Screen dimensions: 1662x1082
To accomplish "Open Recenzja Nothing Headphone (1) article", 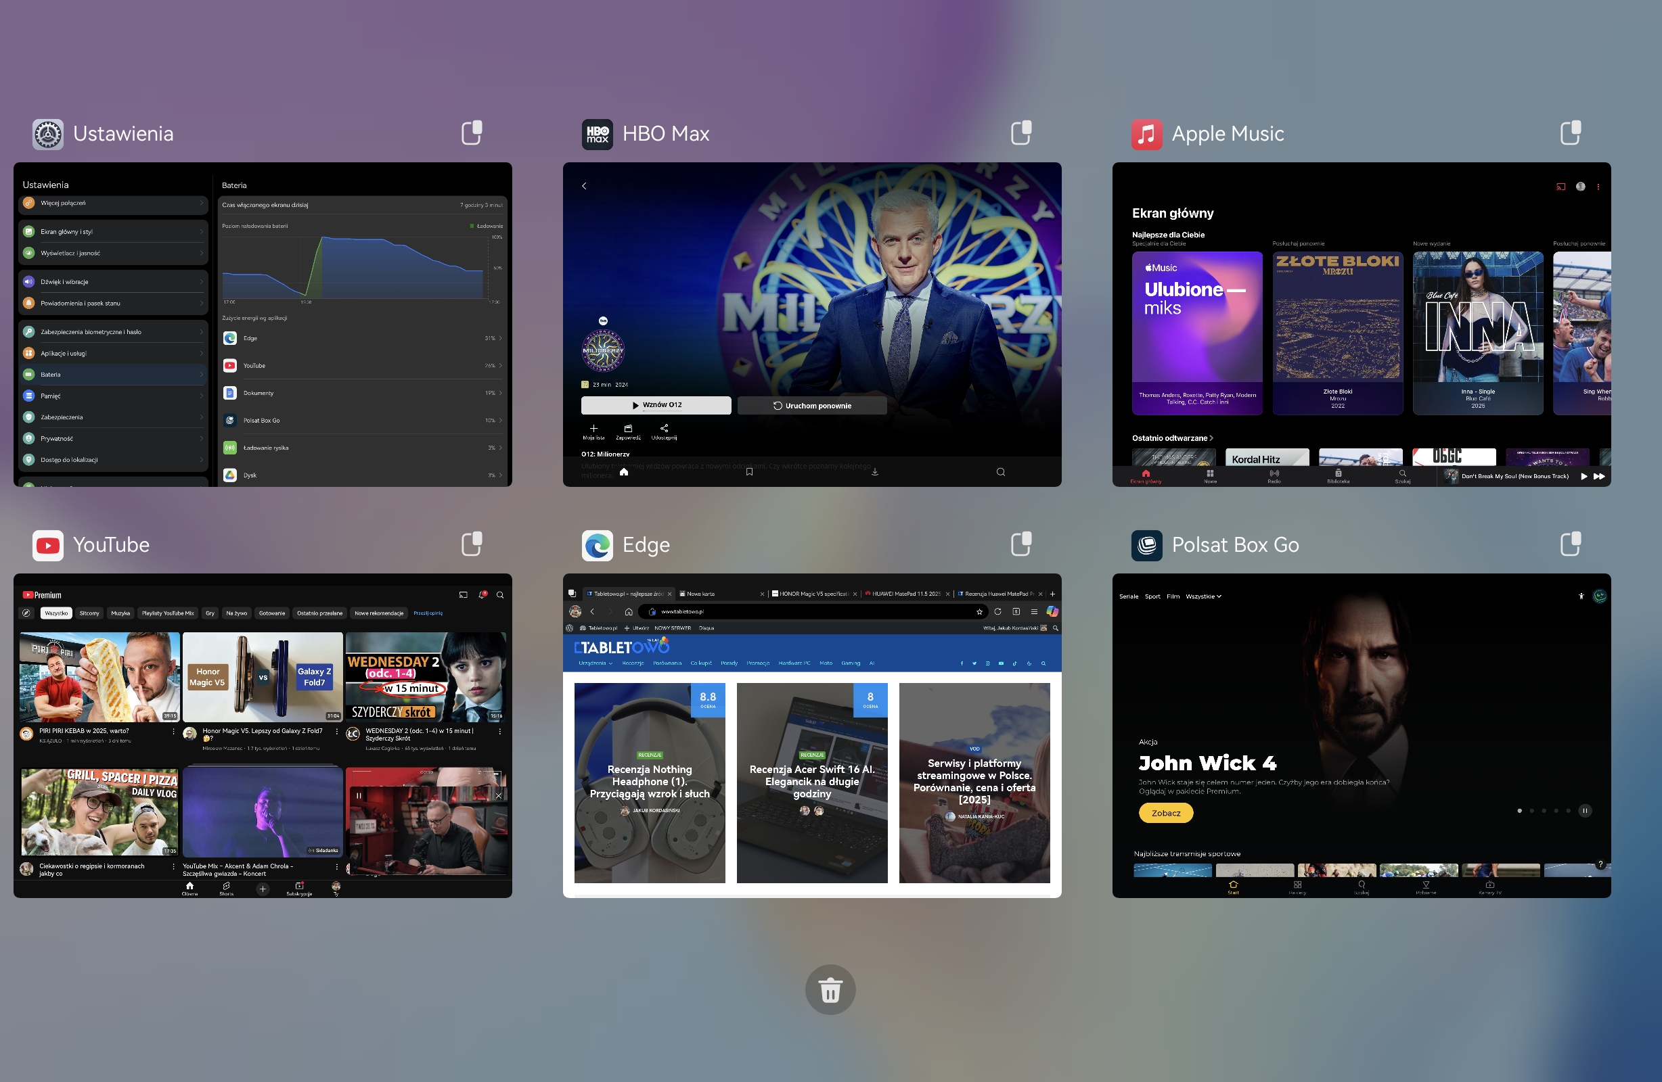I will (x=650, y=782).
